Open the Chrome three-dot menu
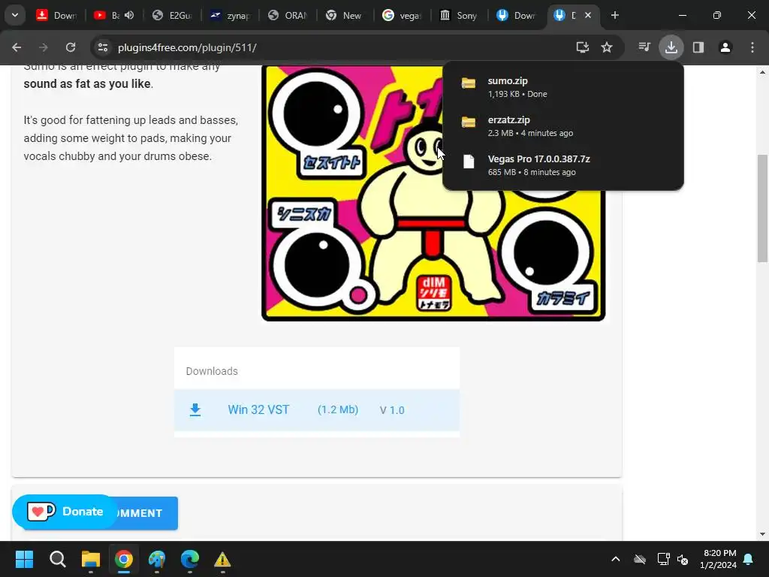 click(x=752, y=47)
